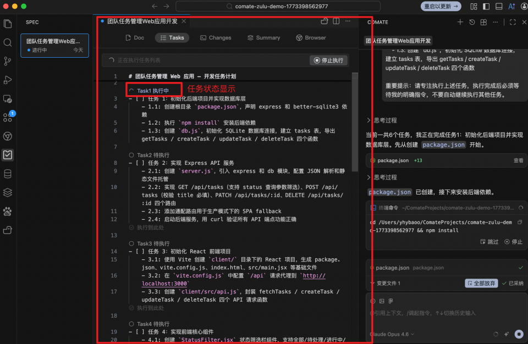The width and height of the screenshot is (528, 344).
Task: Toggle the primary side bar layout icon
Action: (486, 6)
